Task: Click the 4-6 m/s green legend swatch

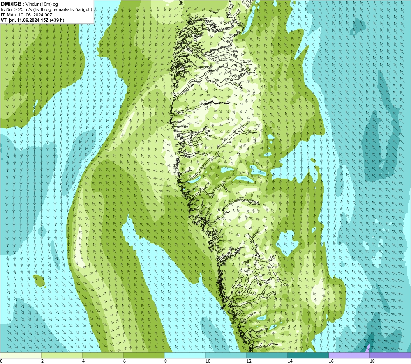Action: tap(103, 355)
